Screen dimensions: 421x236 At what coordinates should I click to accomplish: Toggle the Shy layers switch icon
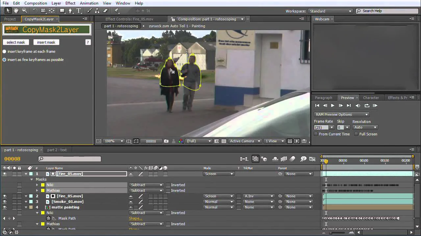pos(276,159)
